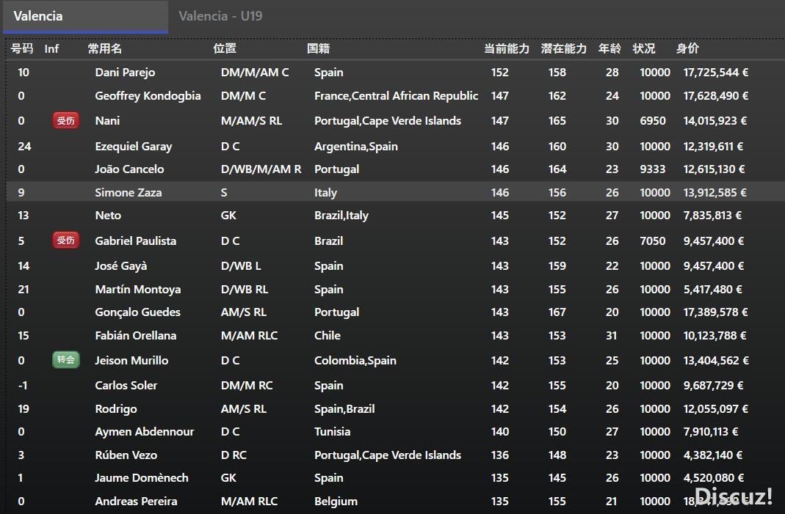
Task: Select the Gabriel Paulista name
Action: pos(136,241)
